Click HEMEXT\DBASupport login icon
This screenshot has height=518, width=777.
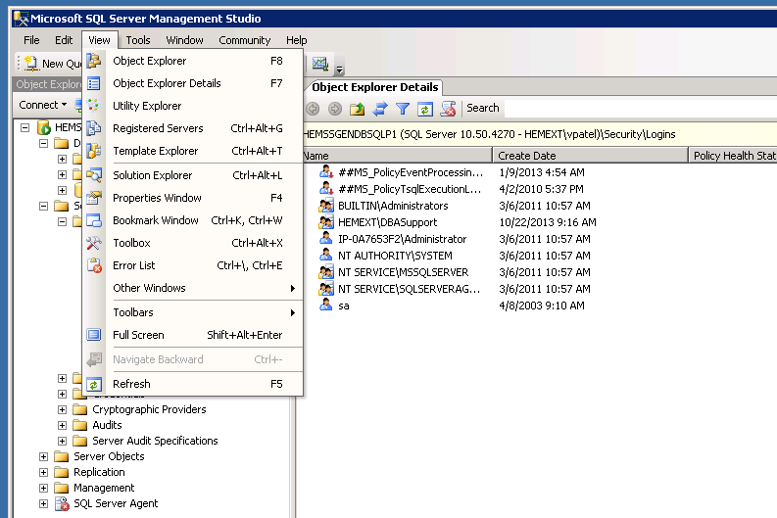[326, 222]
